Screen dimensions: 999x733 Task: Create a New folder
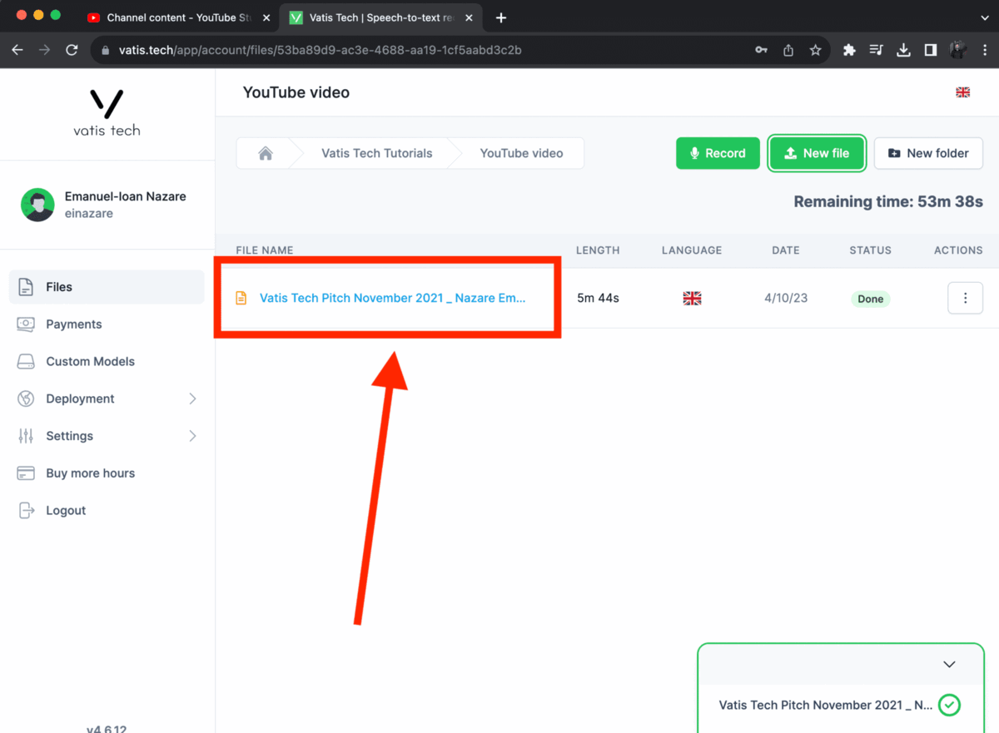tap(928, 153)
